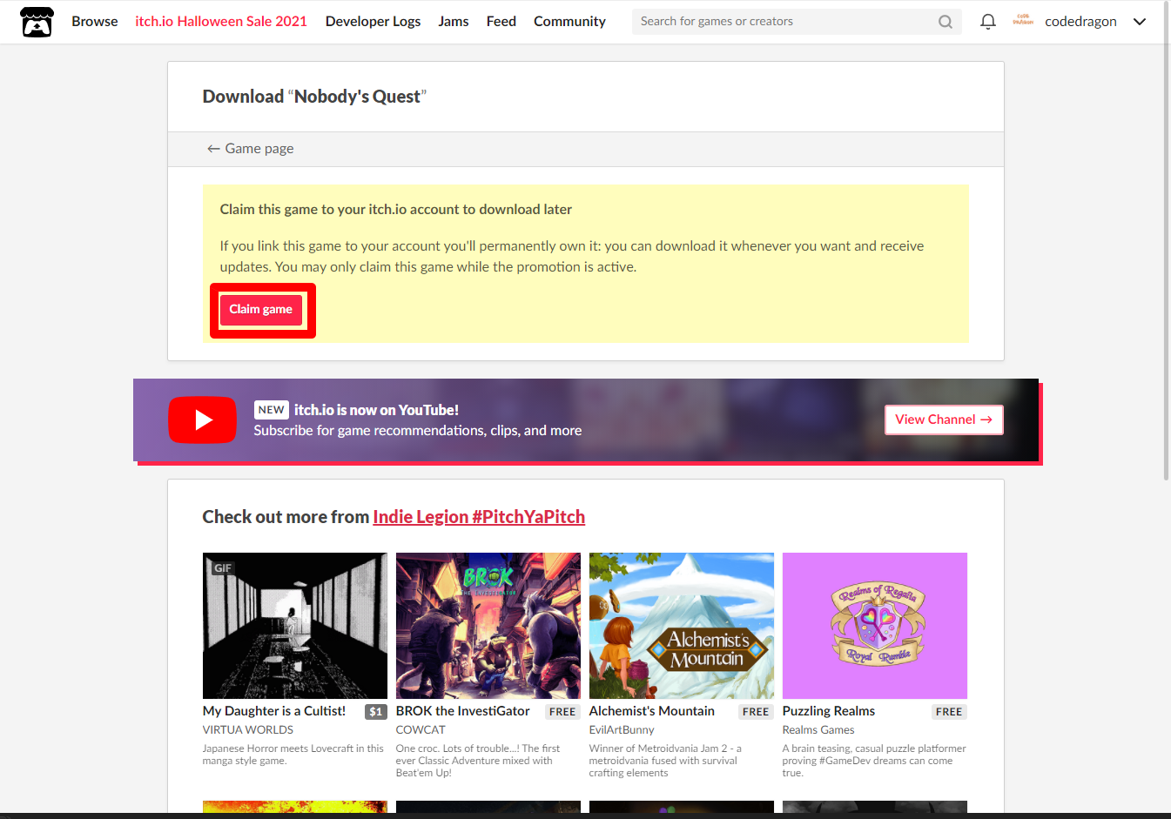Open BROK the InvestiGator thumbnail

pos(488,626)
